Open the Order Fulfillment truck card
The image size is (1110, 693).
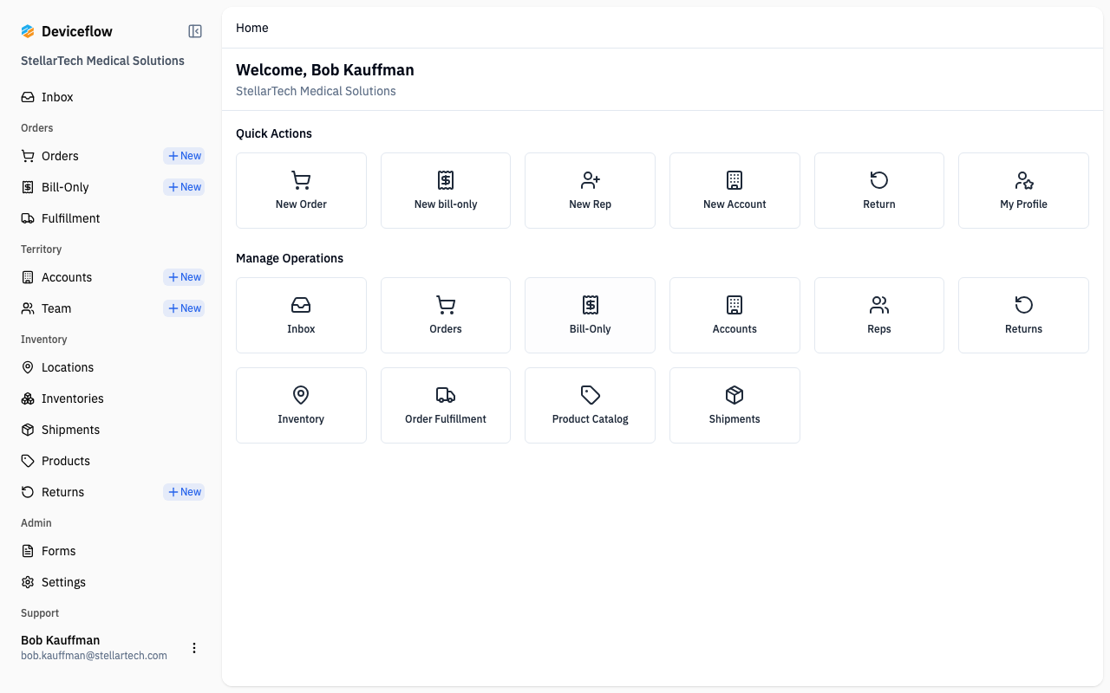pyautogui.click(x=446, y=405)
